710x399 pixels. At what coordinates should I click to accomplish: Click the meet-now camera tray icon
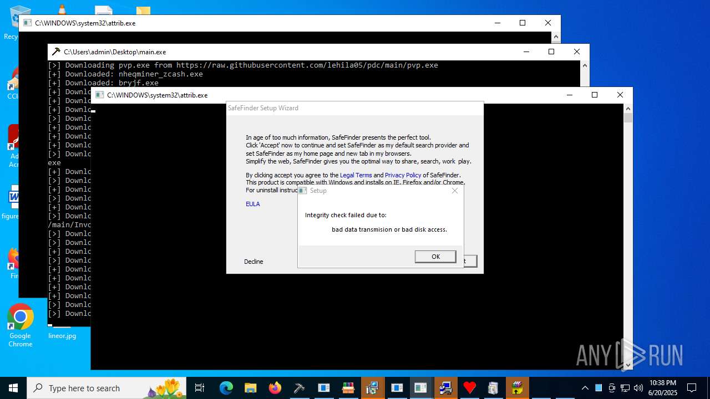click(612, 388)
